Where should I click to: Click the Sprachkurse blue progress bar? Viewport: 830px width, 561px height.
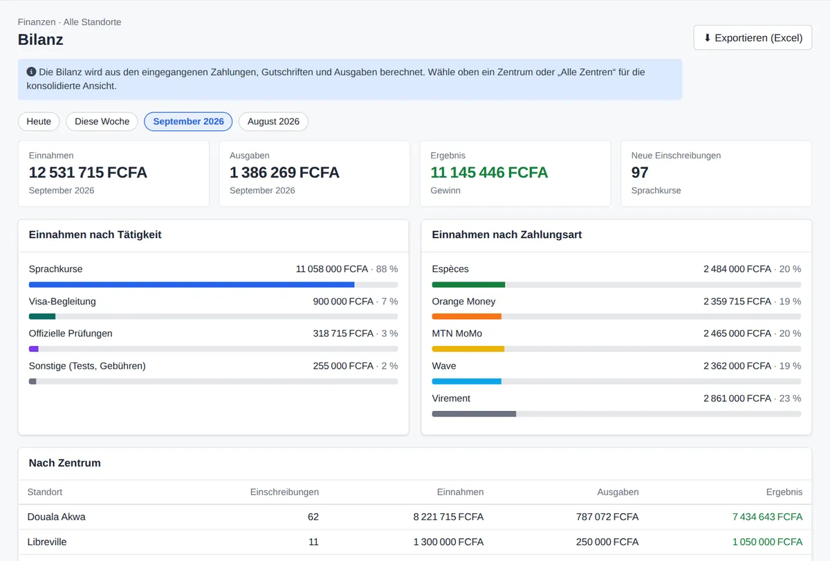[x=192, y=284]
